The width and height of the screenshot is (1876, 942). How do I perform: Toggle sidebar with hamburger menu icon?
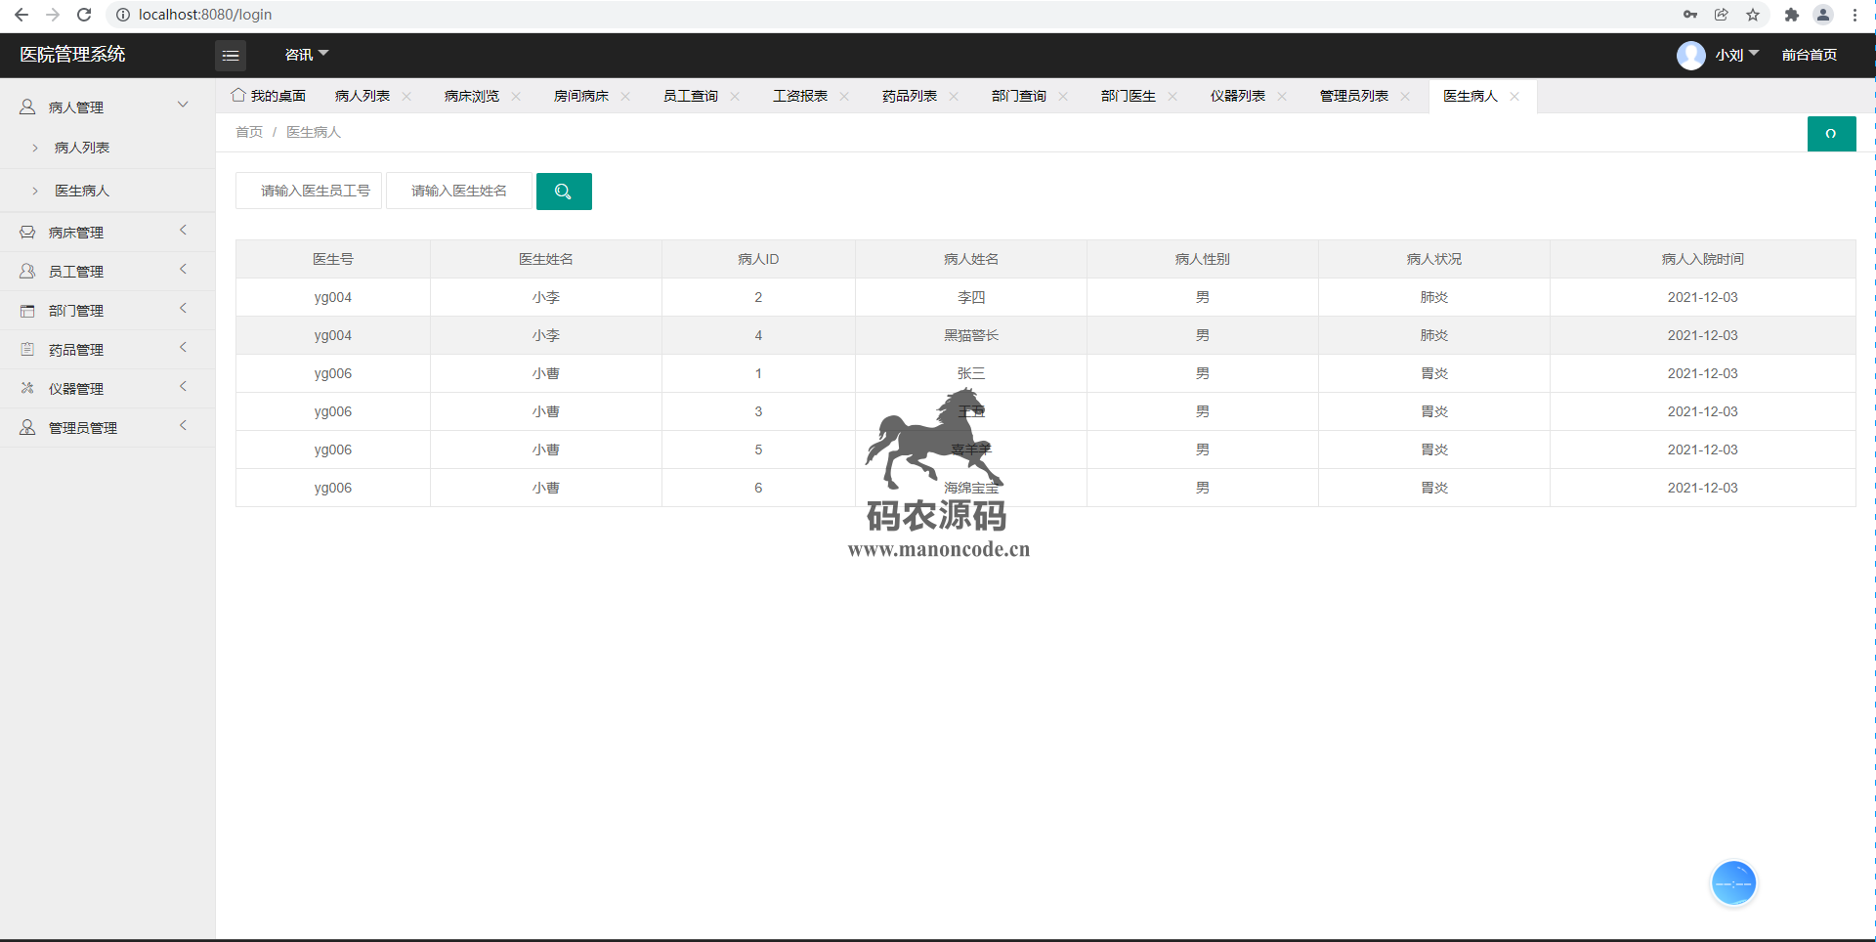coord(231,56)
